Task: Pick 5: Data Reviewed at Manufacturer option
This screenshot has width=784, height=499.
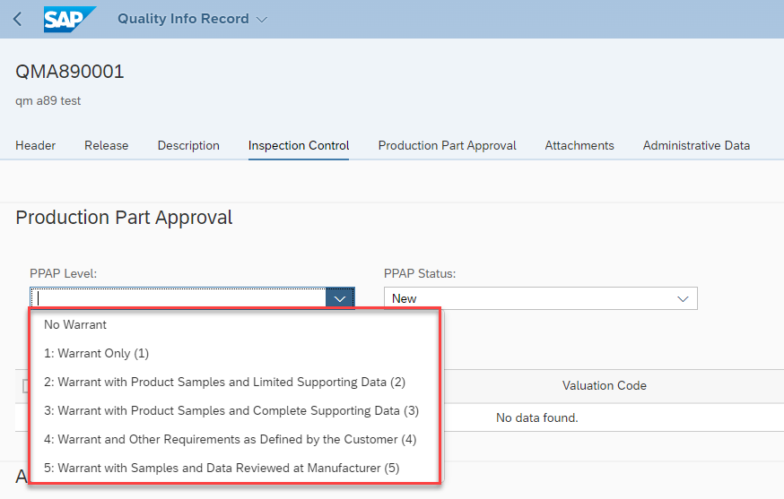Action: (x=234, y=468)
